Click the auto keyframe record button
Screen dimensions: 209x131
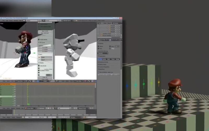(x=84, y=117)
